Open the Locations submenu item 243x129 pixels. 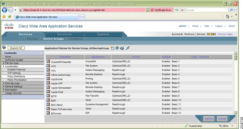[76, 39]
